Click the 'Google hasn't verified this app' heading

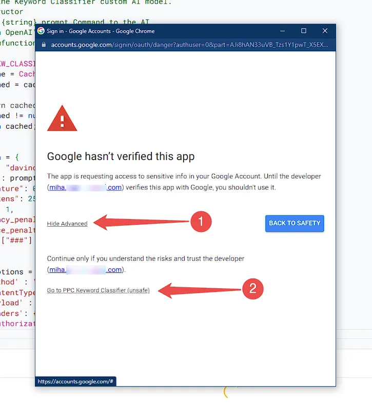tap(121, 156)
